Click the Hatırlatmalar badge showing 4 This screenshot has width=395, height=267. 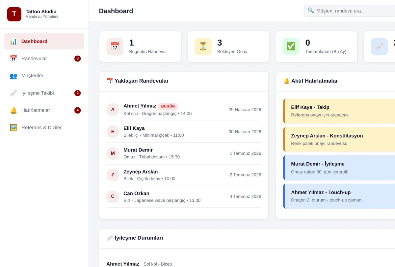(78, 110)
